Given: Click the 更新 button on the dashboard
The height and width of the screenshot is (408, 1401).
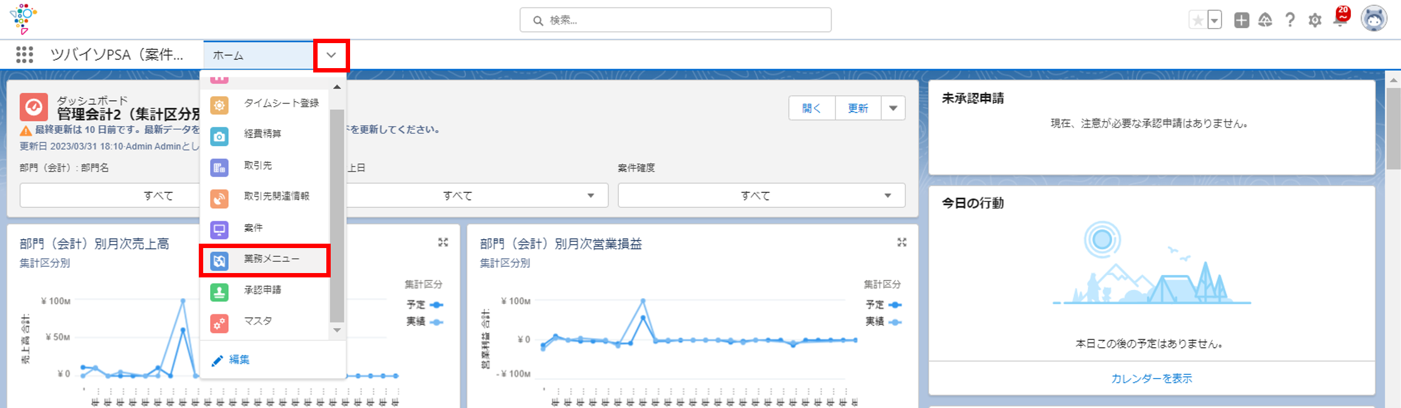Looking at the screenshot, I should point(858,108).
